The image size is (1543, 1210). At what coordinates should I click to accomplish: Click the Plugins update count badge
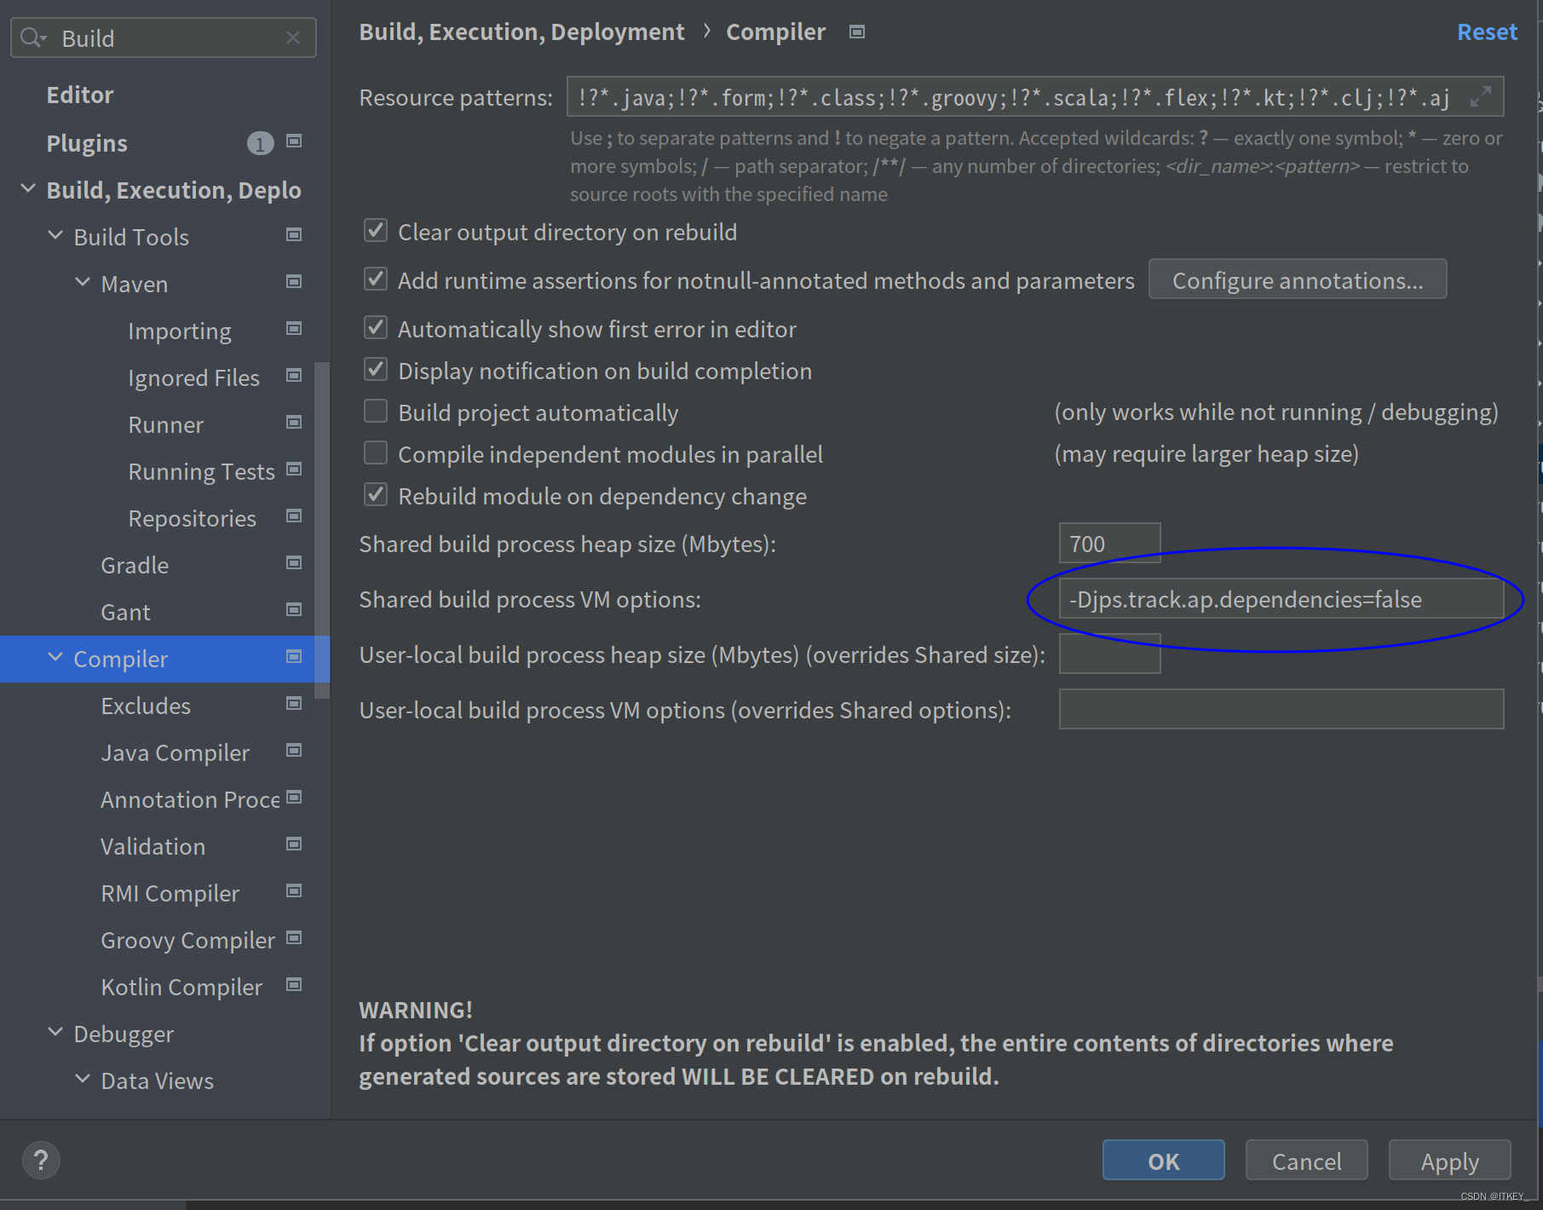pyautogui.click(x=260, y=143)
